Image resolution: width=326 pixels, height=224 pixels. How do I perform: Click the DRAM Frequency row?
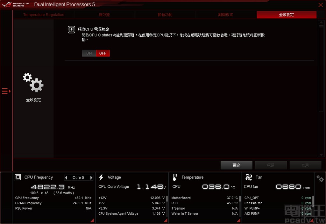coord(53,203)
